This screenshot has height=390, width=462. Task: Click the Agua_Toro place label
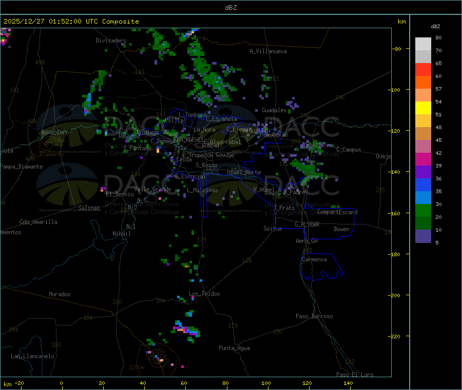tap(55, 132)
